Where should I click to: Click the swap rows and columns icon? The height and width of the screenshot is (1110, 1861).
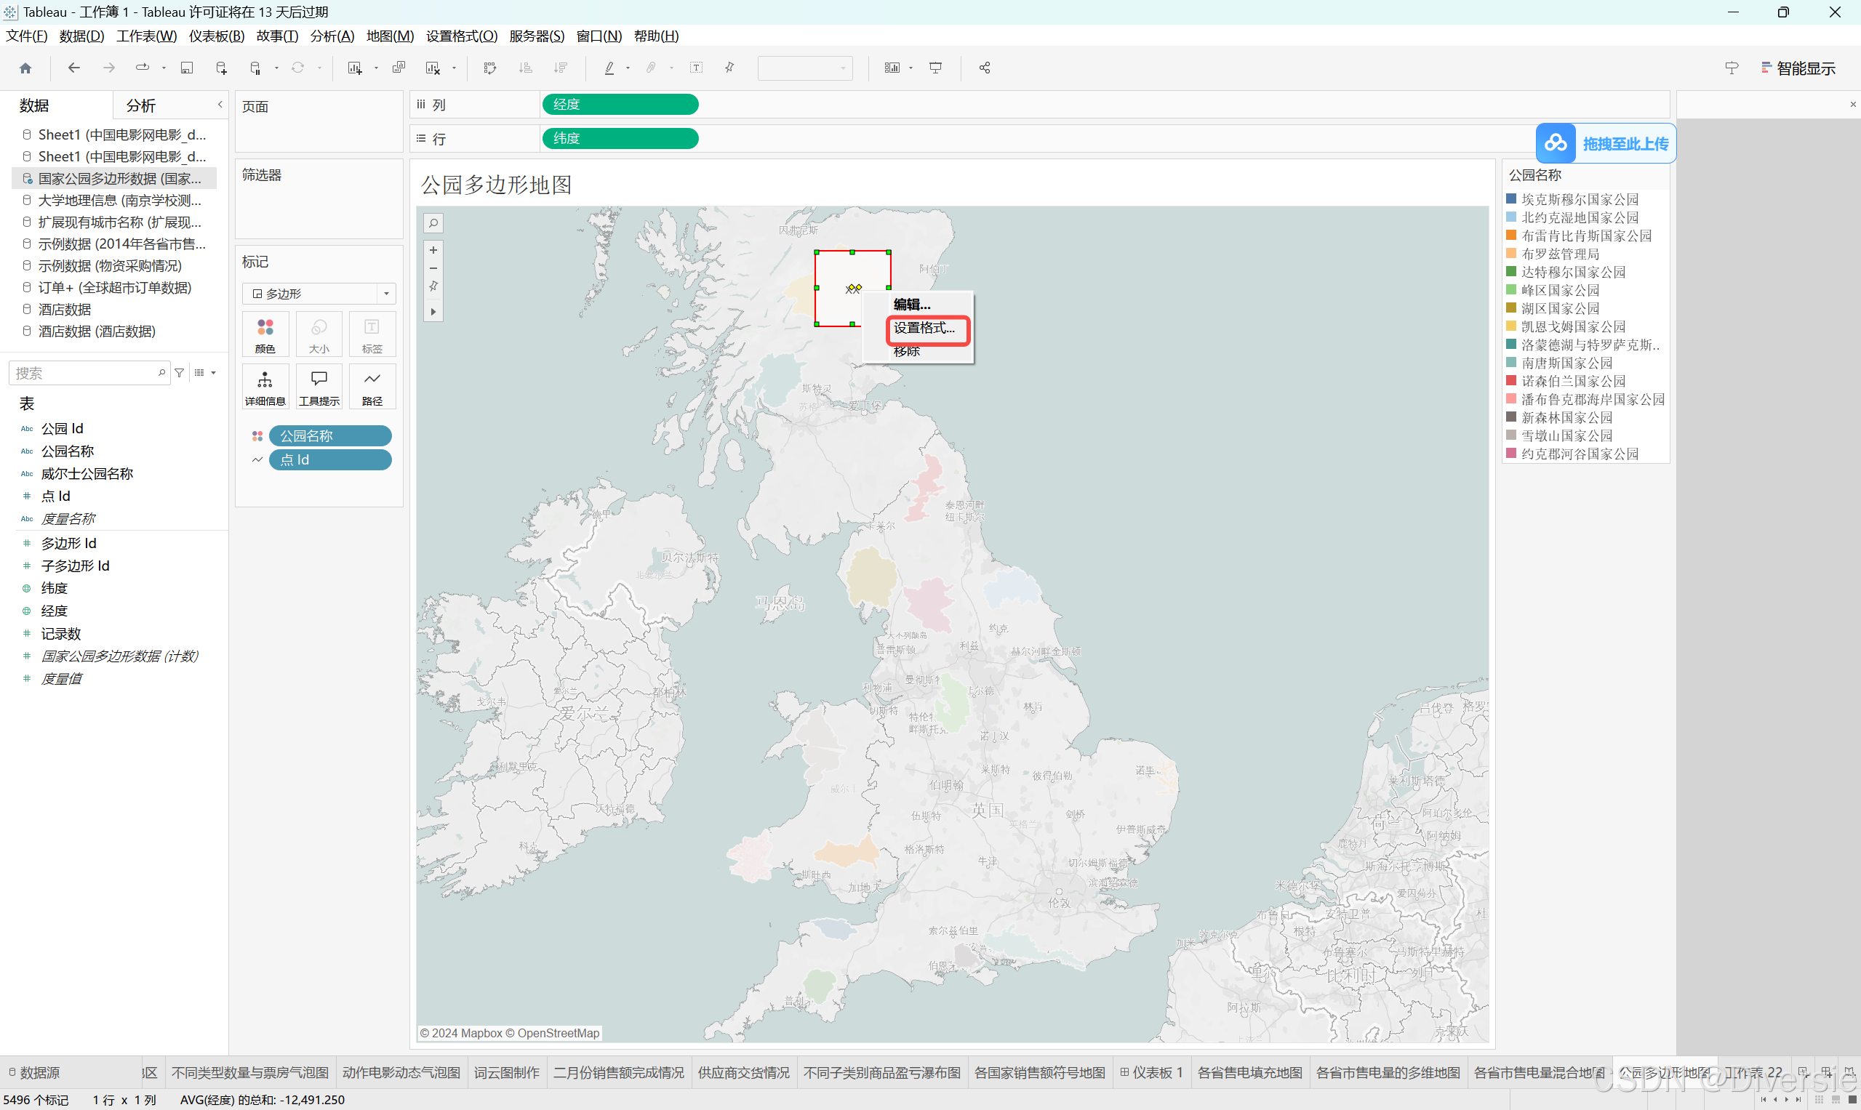pos(490,68)
